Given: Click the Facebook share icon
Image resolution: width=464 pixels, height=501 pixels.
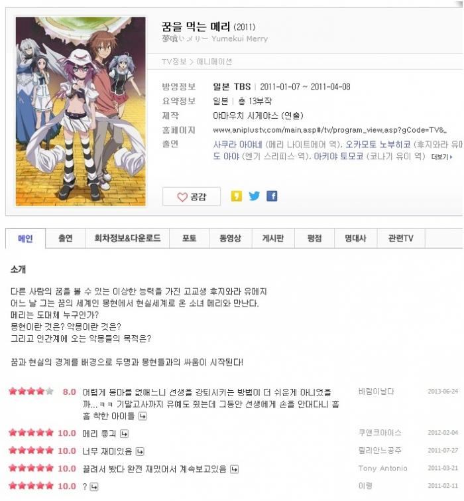Looking at the screenshot, I should coord(272,196).
